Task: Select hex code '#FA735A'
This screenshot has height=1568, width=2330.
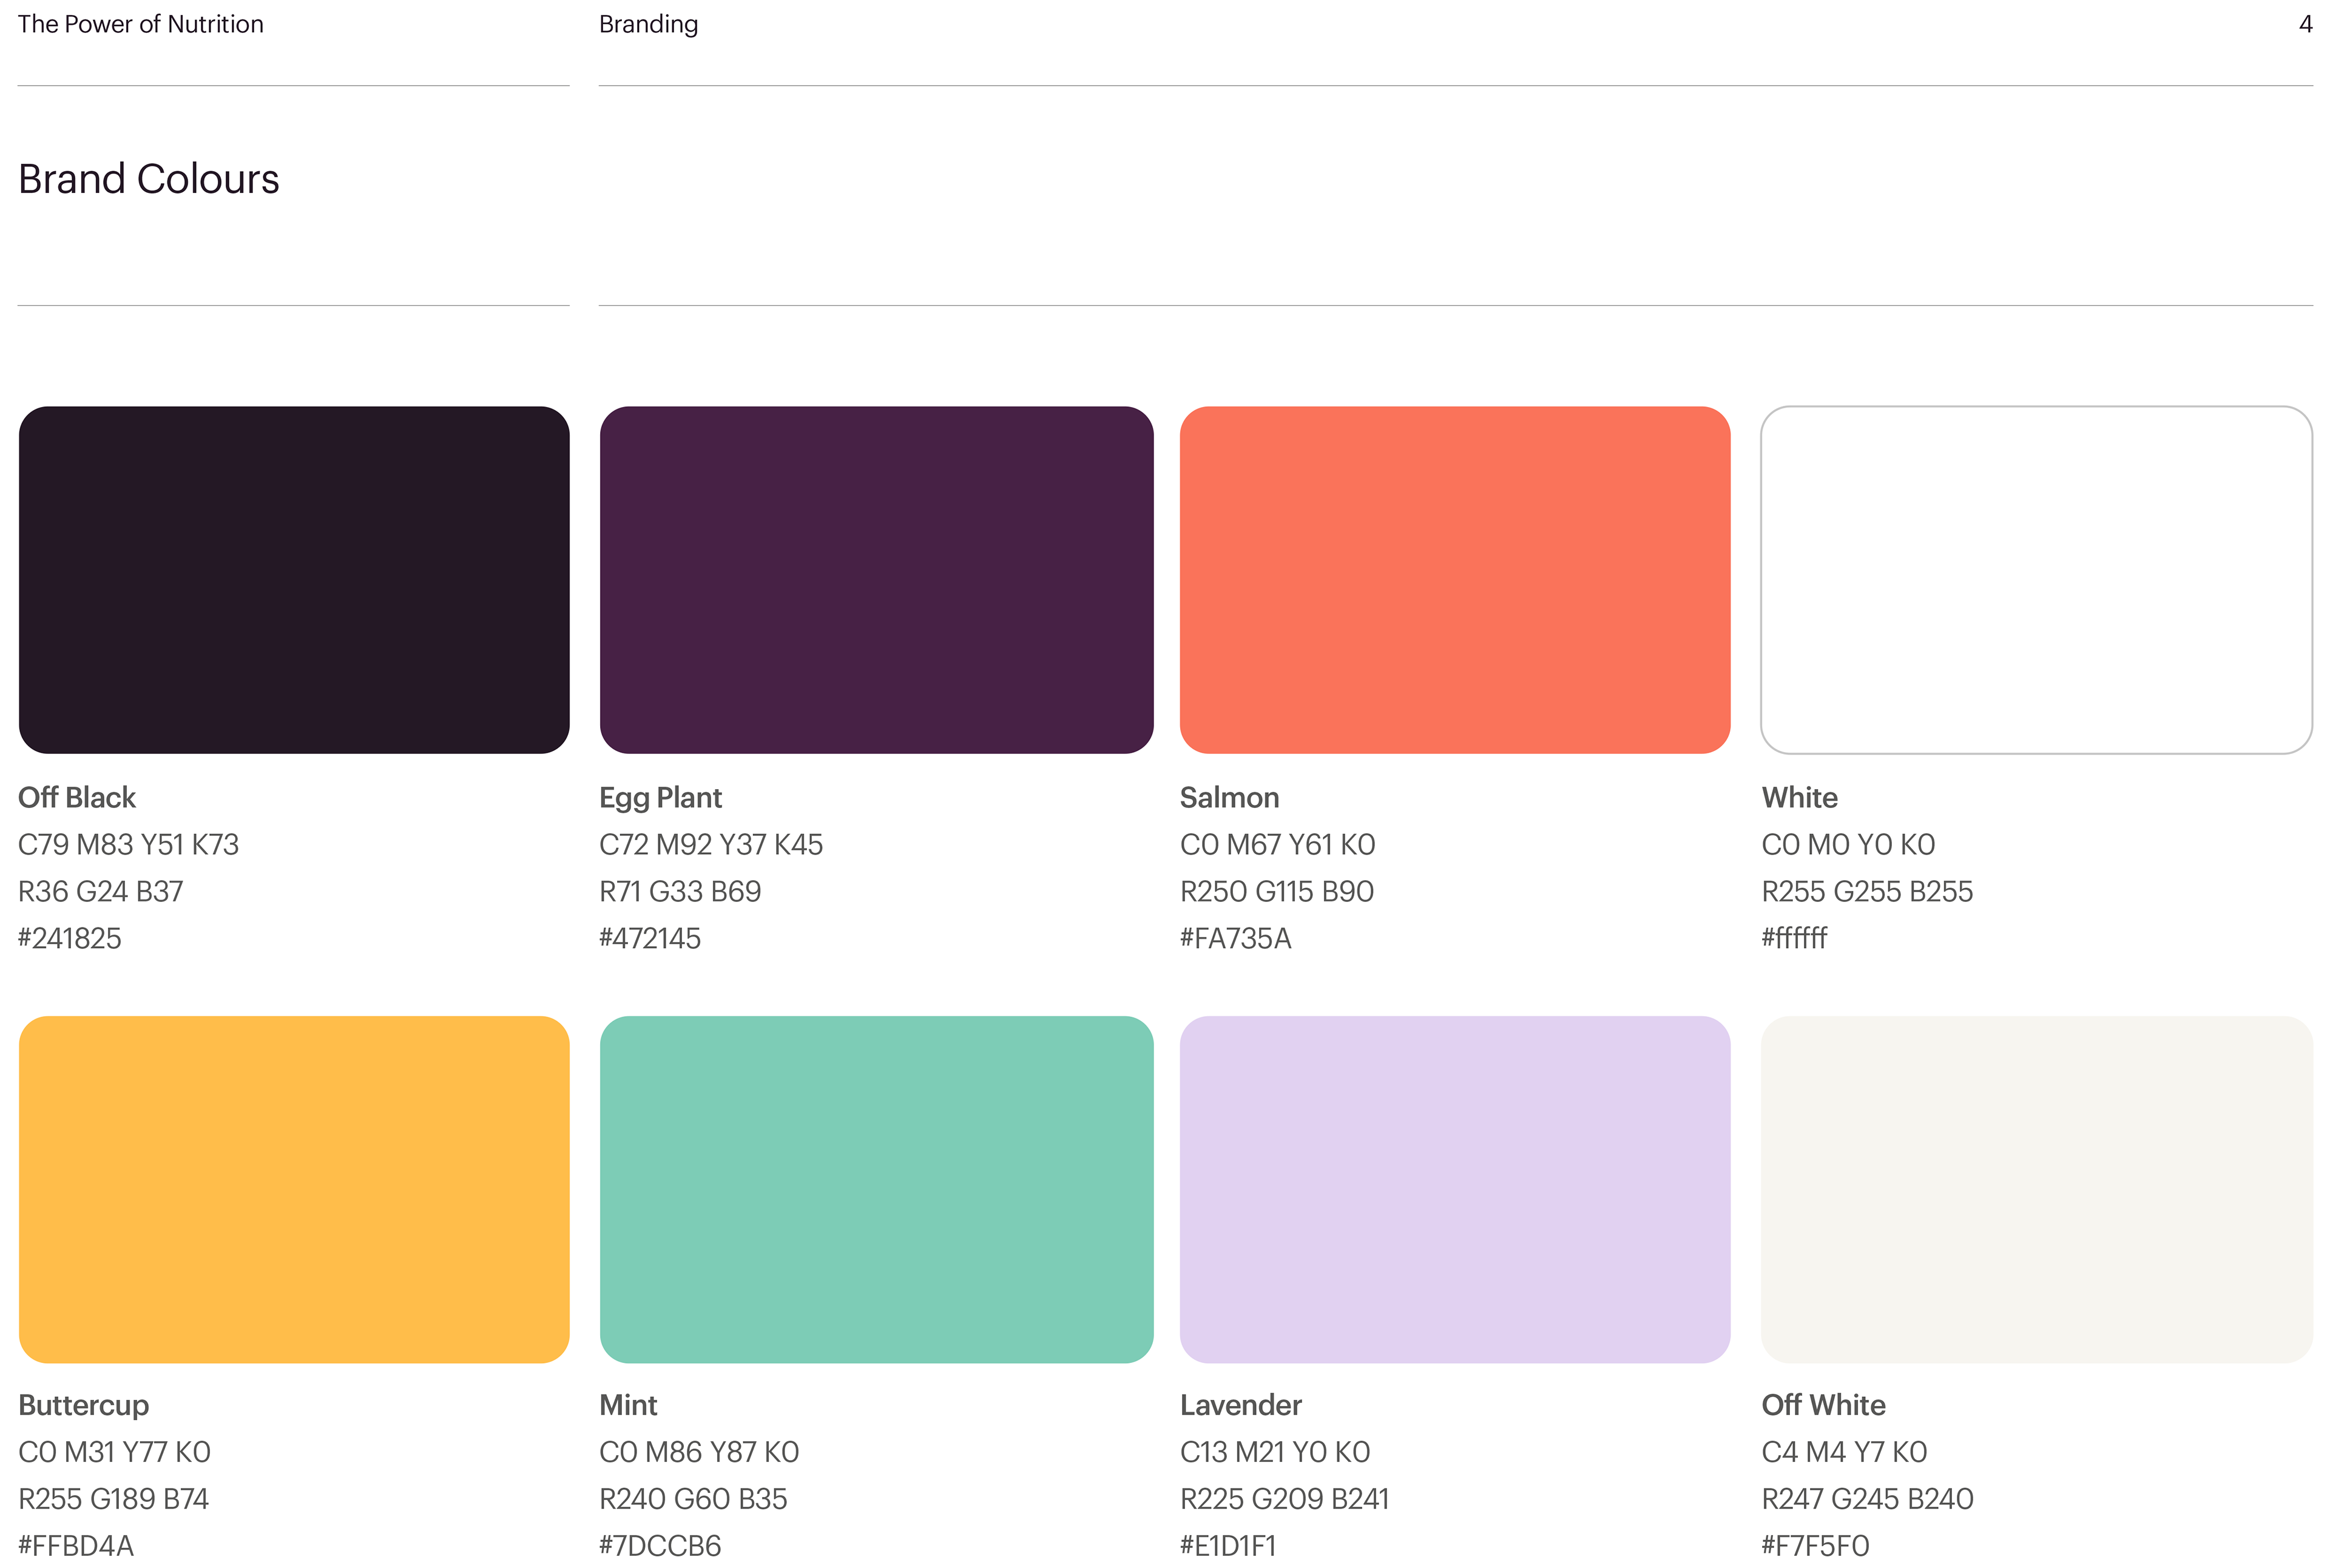Action: 1237,938
